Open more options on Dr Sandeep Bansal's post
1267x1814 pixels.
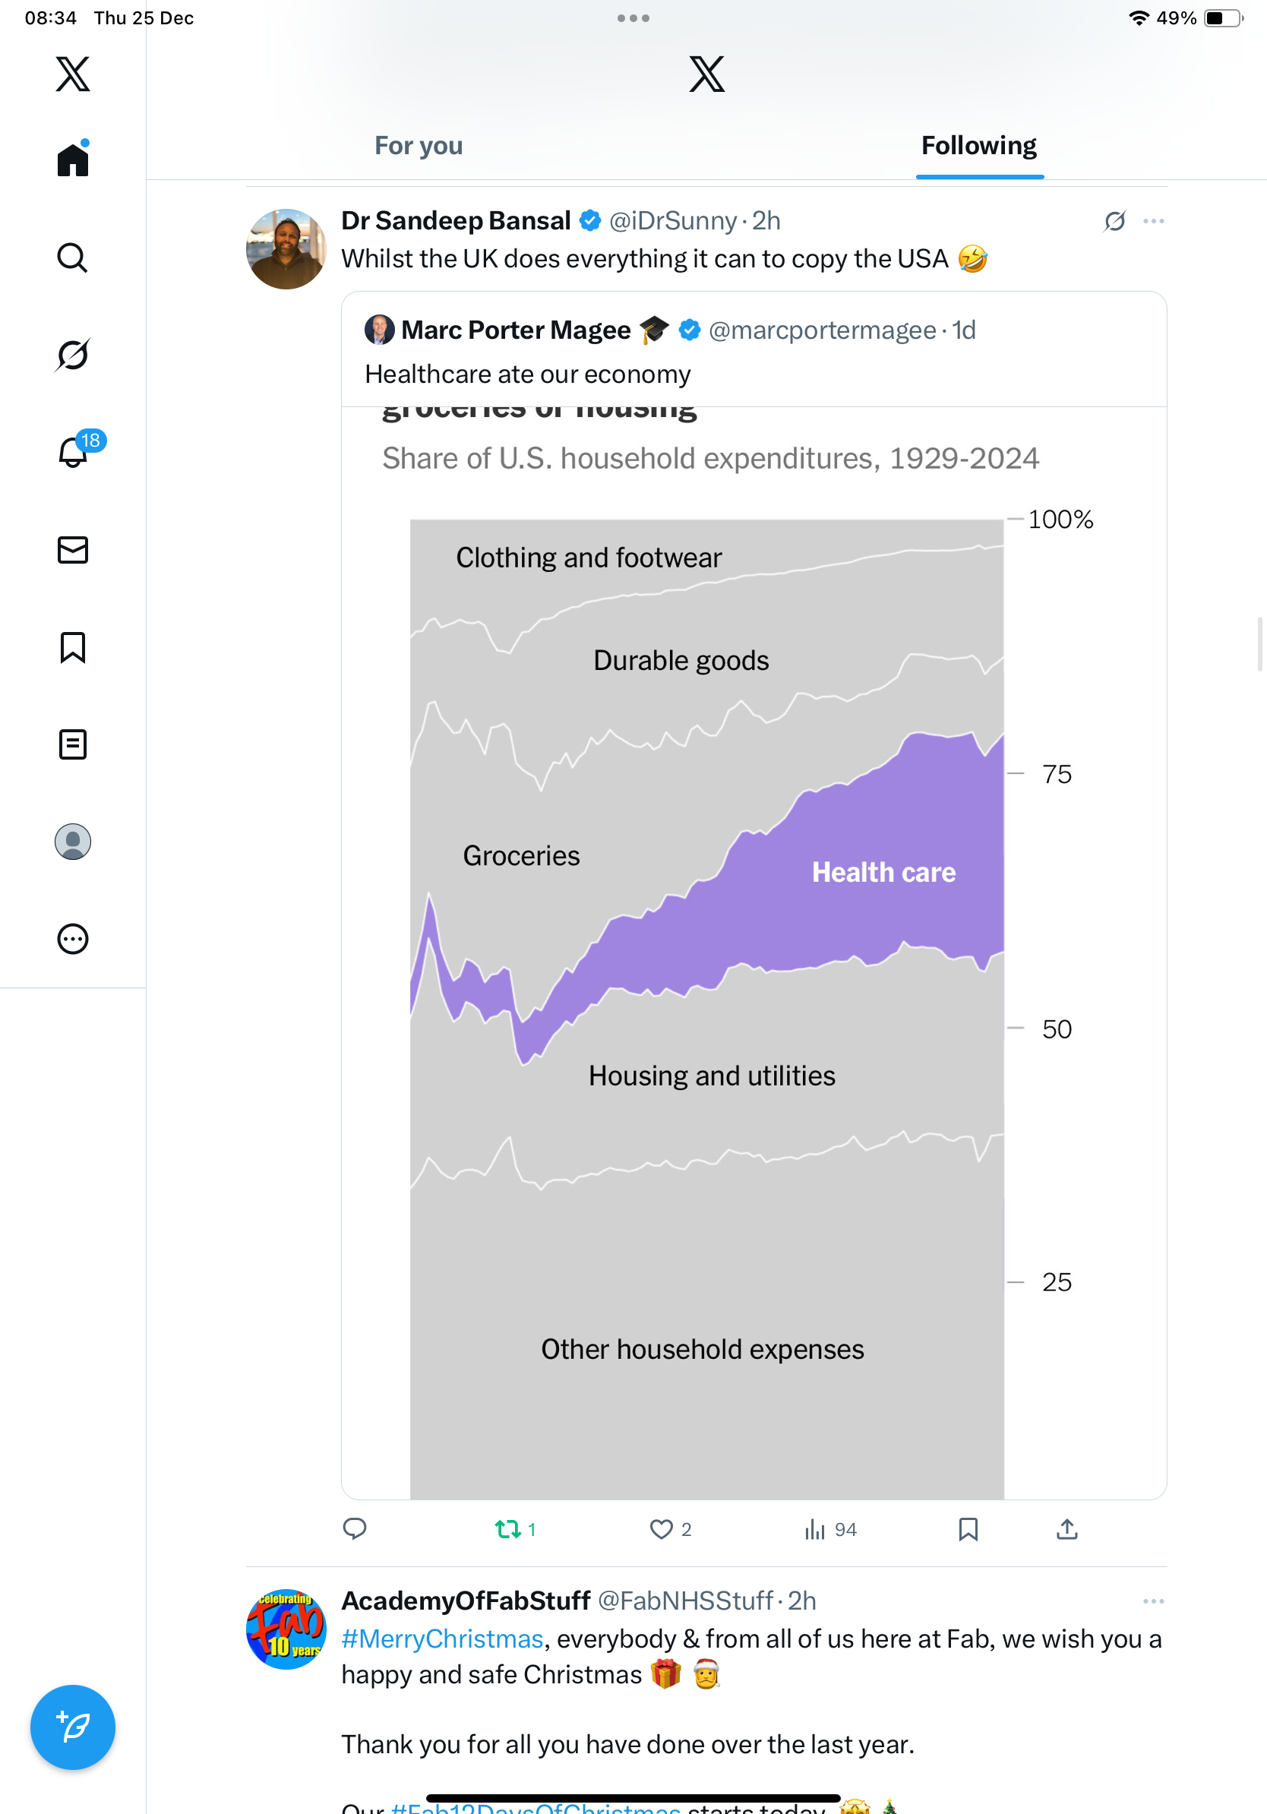tap(1153, 221)
